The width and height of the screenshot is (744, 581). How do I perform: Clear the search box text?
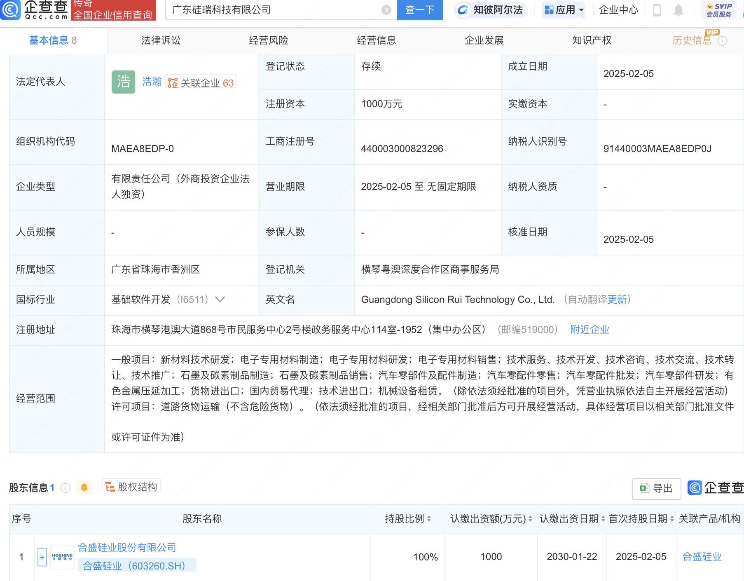[386, 10]
